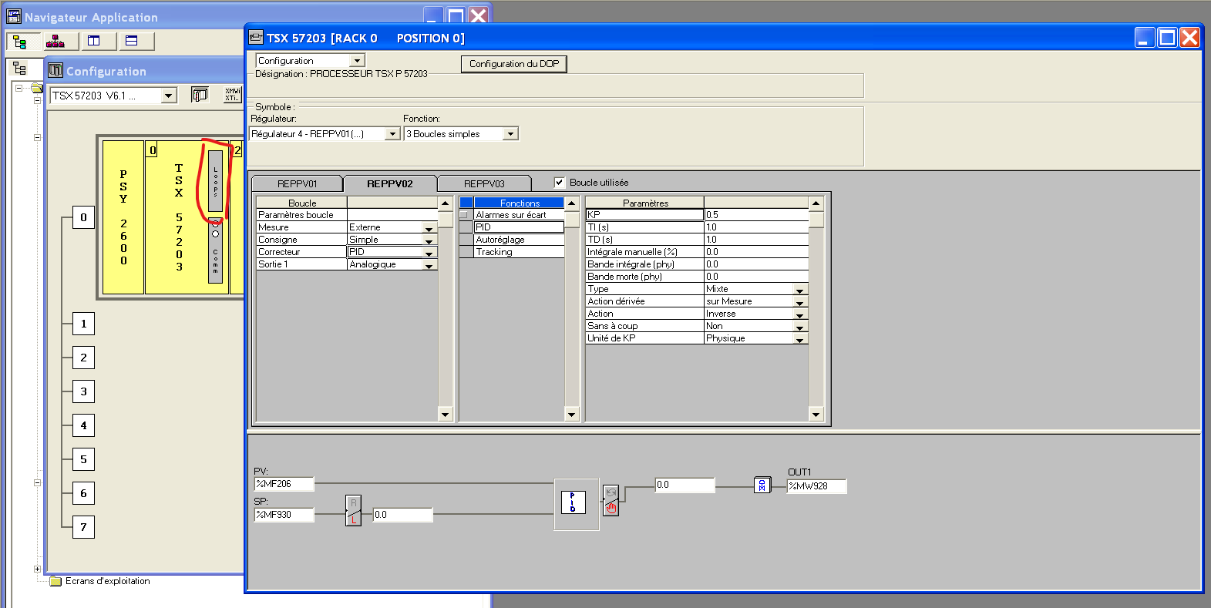Viewport: 1211px width, 608px height.
Task: Switch to the REPPV03 tab
Action: click(484, 184)
